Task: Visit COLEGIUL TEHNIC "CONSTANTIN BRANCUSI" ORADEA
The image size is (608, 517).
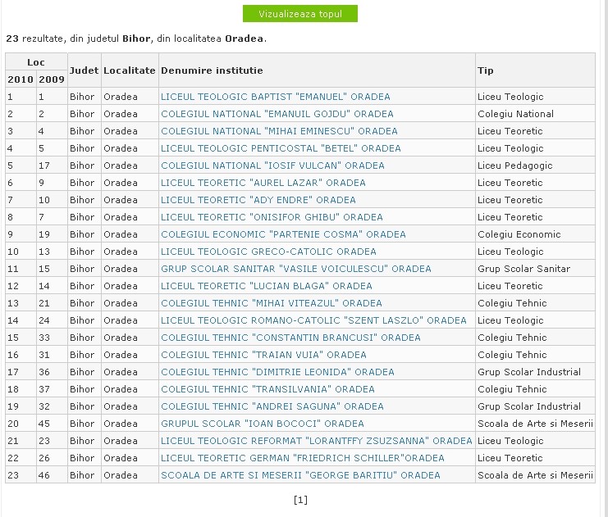Action: pos(290,338)
